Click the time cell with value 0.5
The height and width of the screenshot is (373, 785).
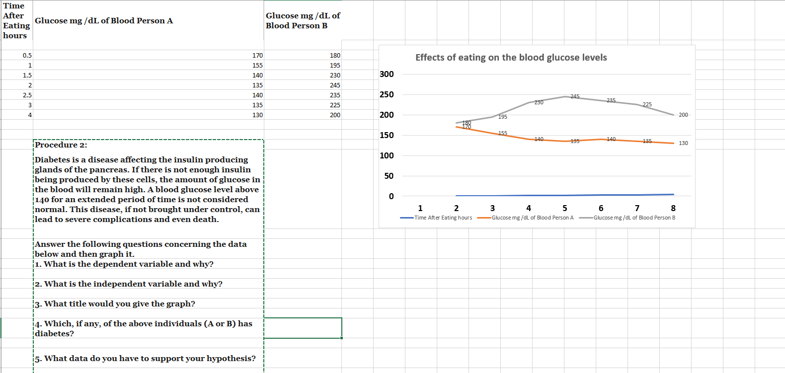tap(16, 55)
